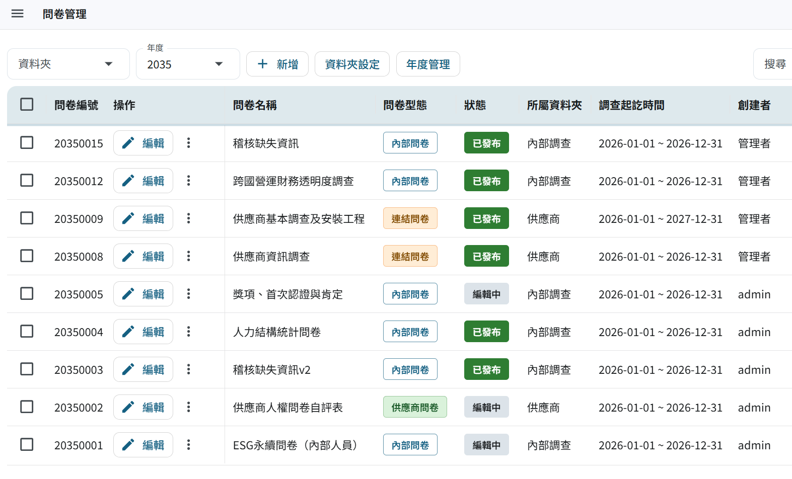Image resolution: width=792 pixels, height=479 pixels.
Task: Check the row checkbox for 20350001
Action: coord(27,444)
